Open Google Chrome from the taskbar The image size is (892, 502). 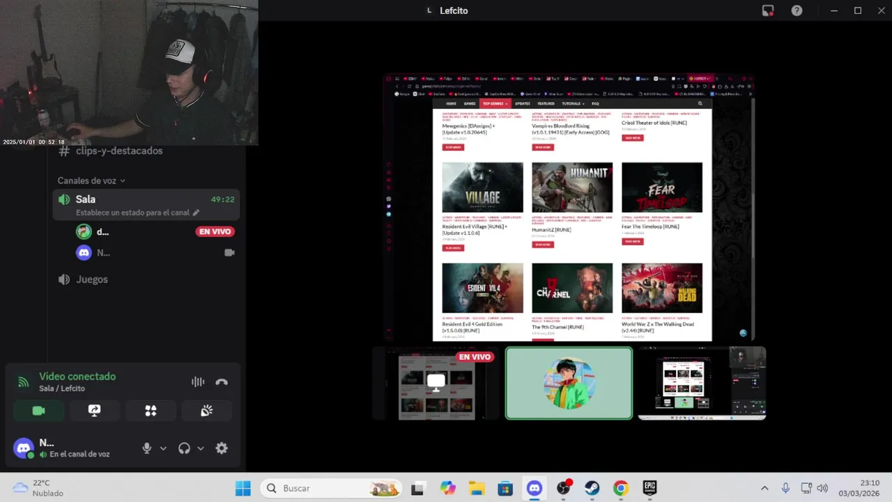[x=620, y=488]
